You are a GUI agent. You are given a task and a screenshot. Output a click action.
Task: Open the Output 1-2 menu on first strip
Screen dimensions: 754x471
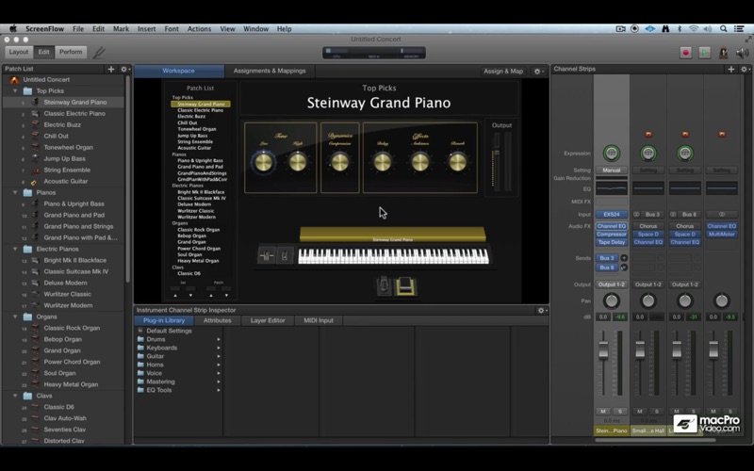[611, 284]
